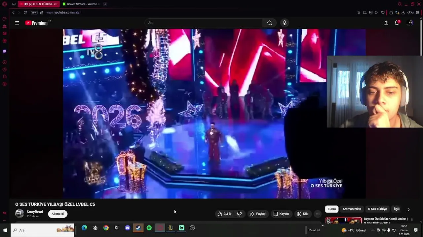
Task: Open the Opera extensions cube icon
Action: coord(391,13)
